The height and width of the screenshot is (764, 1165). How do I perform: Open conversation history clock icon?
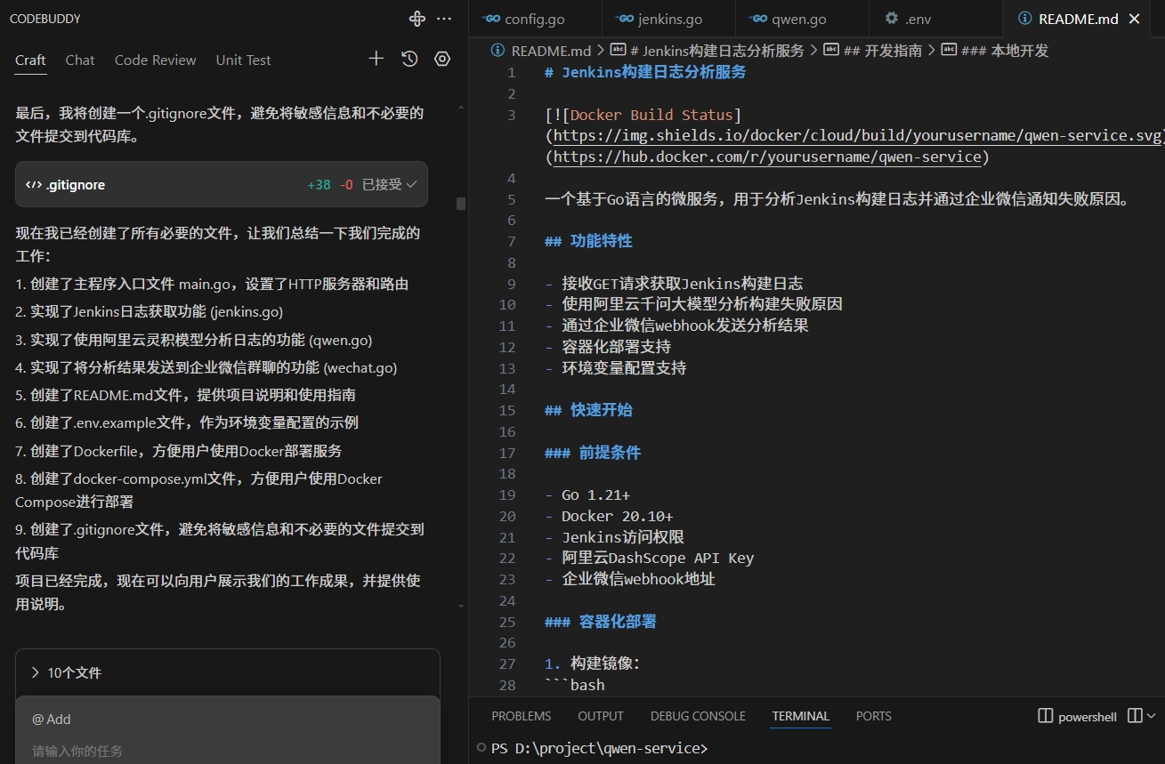[409, 59]
